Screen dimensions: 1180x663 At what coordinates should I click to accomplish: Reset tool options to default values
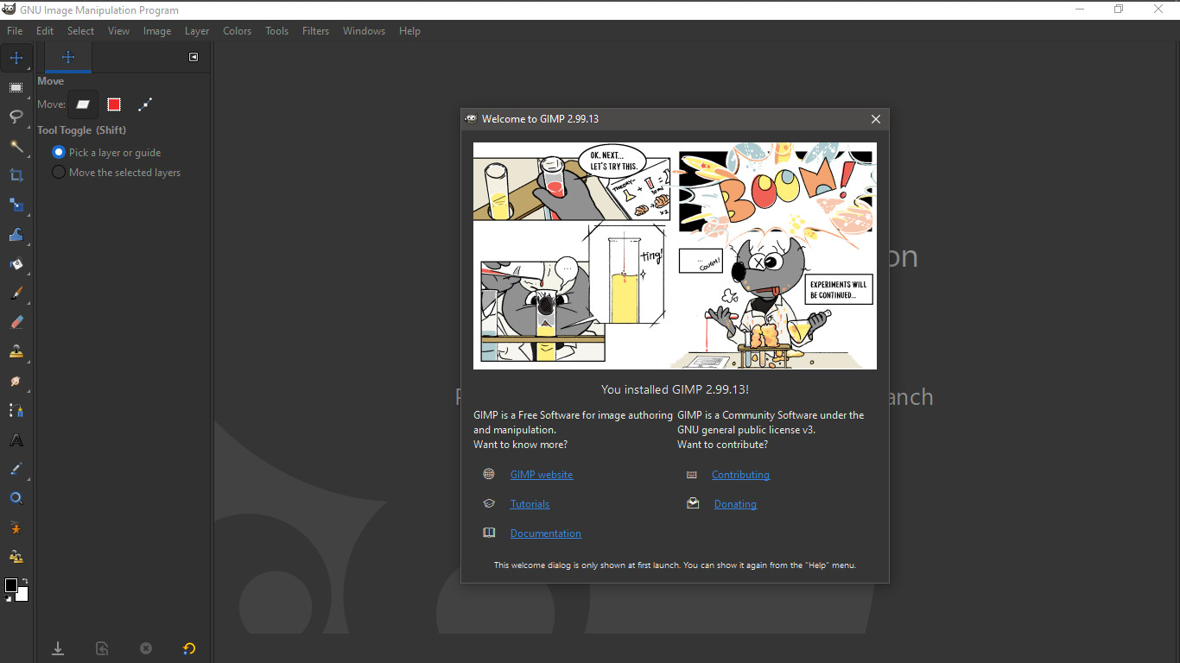point(189,648)
